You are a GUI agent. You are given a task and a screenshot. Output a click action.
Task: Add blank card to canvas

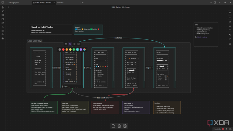pyautogui.click(x=113, y=126)
